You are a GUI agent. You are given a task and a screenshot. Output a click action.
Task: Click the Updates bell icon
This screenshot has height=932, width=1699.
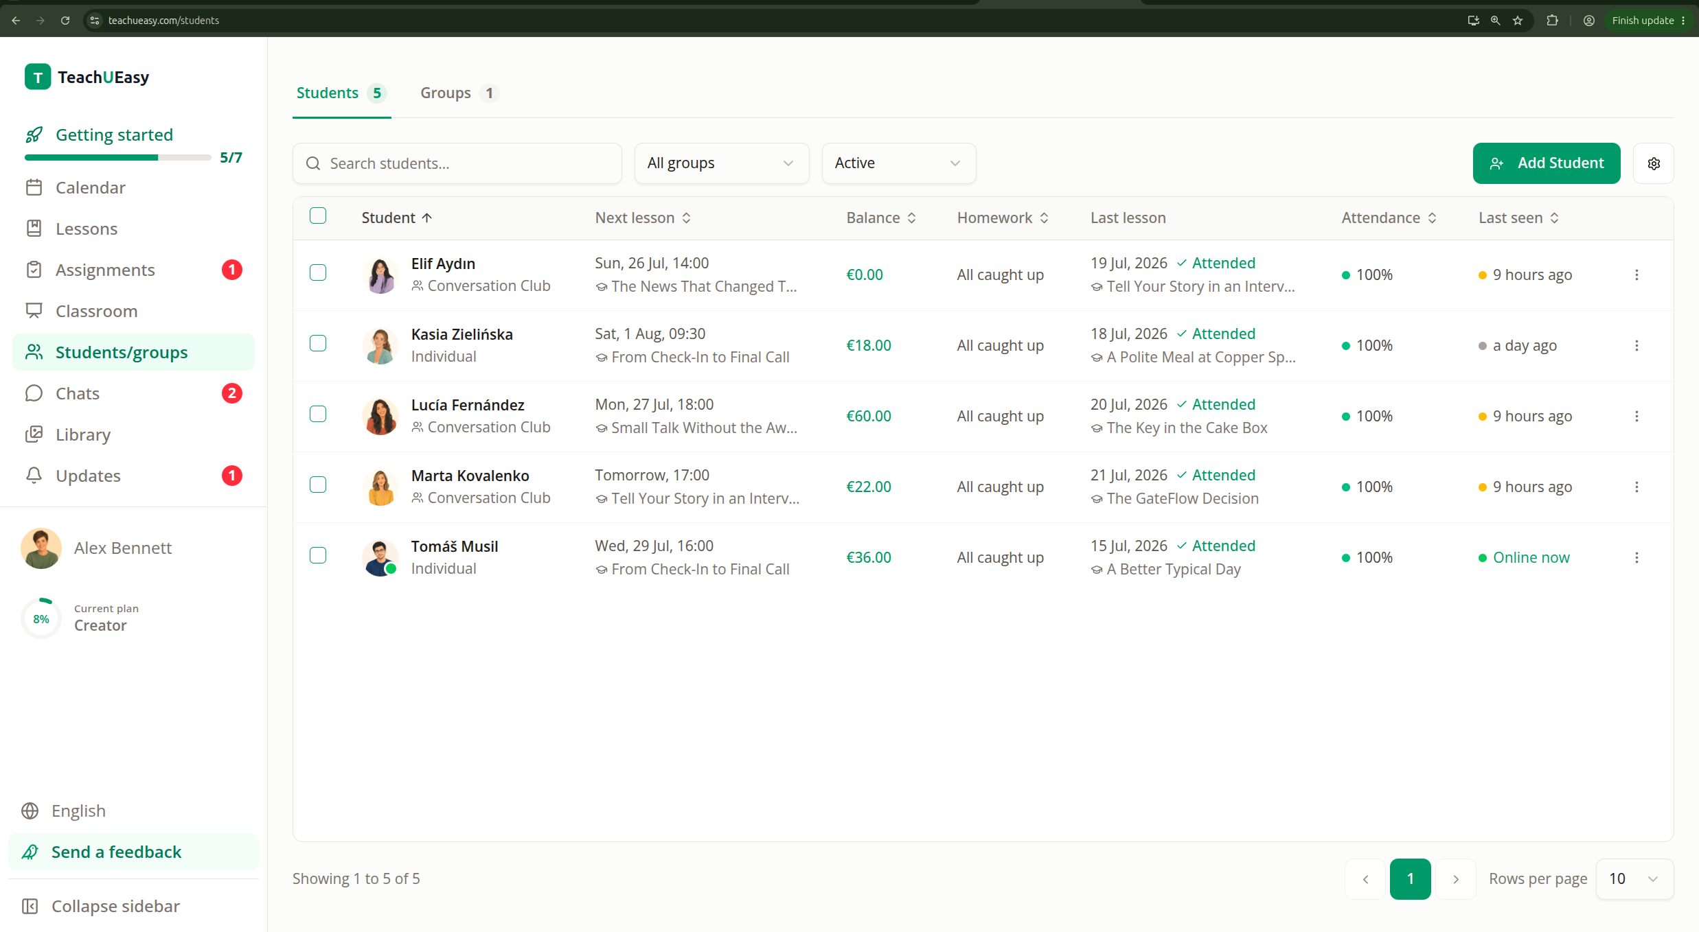click(34, 476)
